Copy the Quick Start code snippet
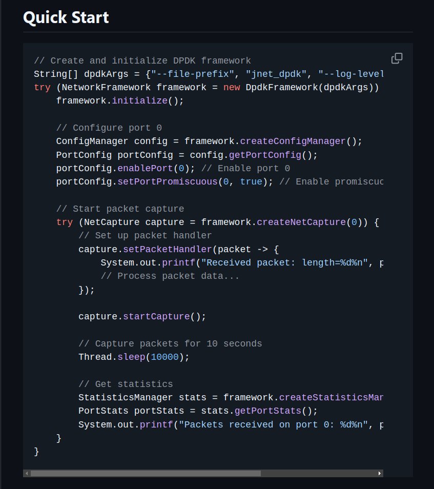The image size is (434, 489). click(x=397, y=58)
